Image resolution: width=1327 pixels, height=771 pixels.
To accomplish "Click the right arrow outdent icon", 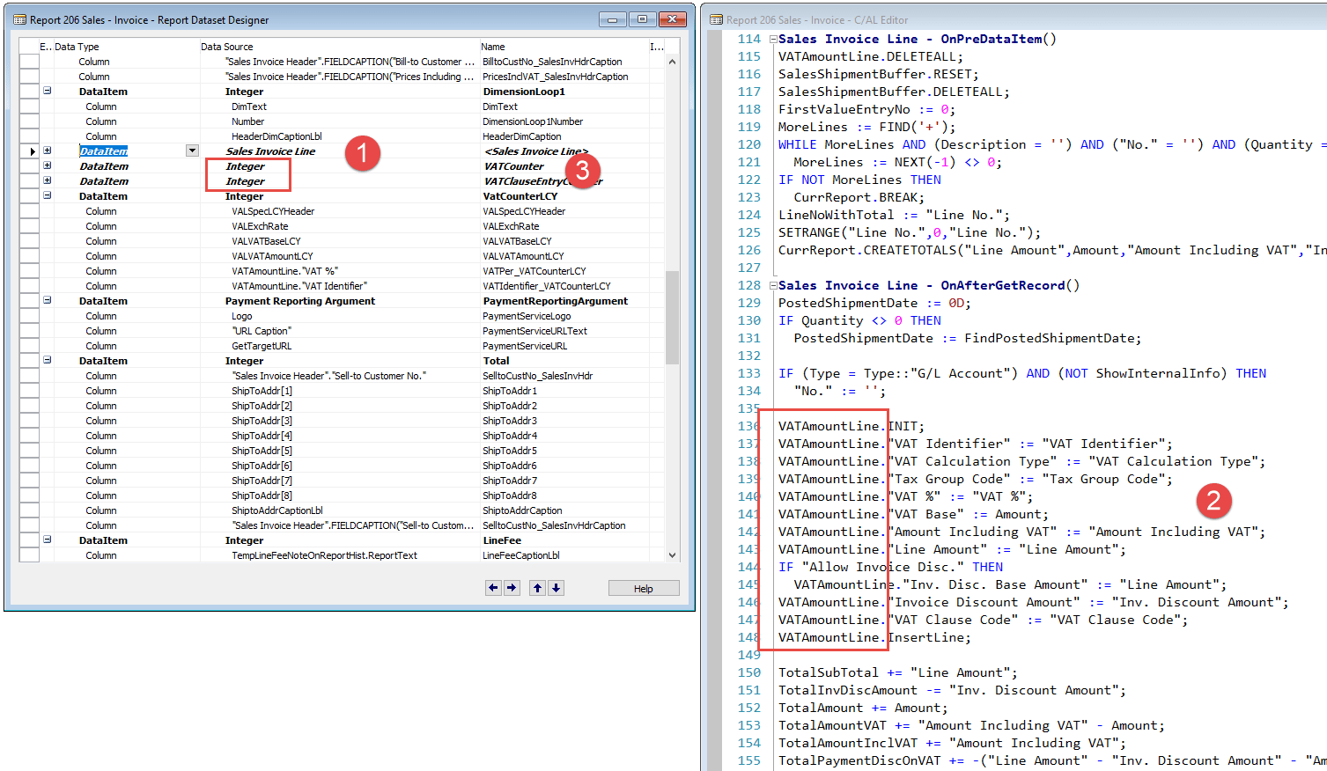I will pyautogui.click(x=511, y=587).
